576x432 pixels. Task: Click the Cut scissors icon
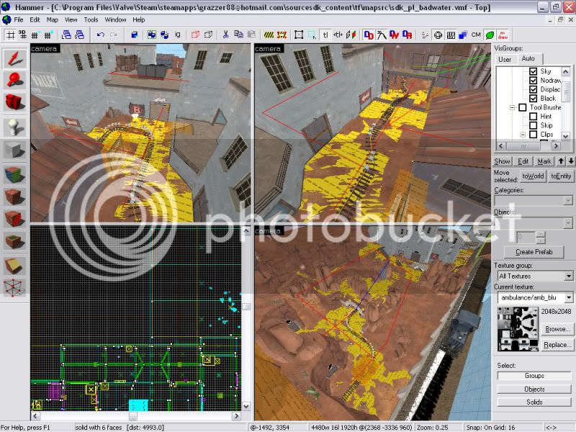click(225, 35)
